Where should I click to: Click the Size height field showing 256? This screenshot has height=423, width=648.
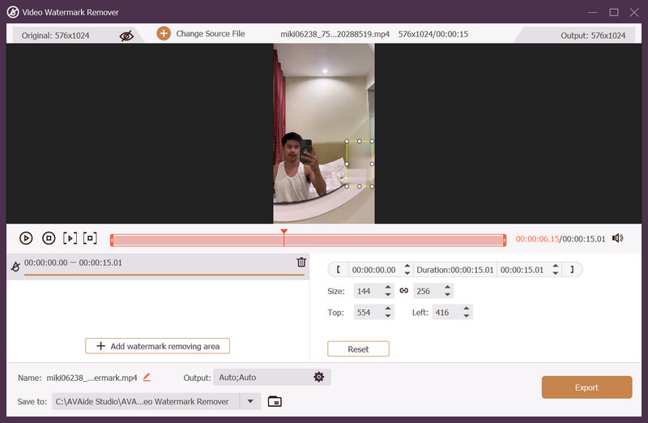point(428,291)
